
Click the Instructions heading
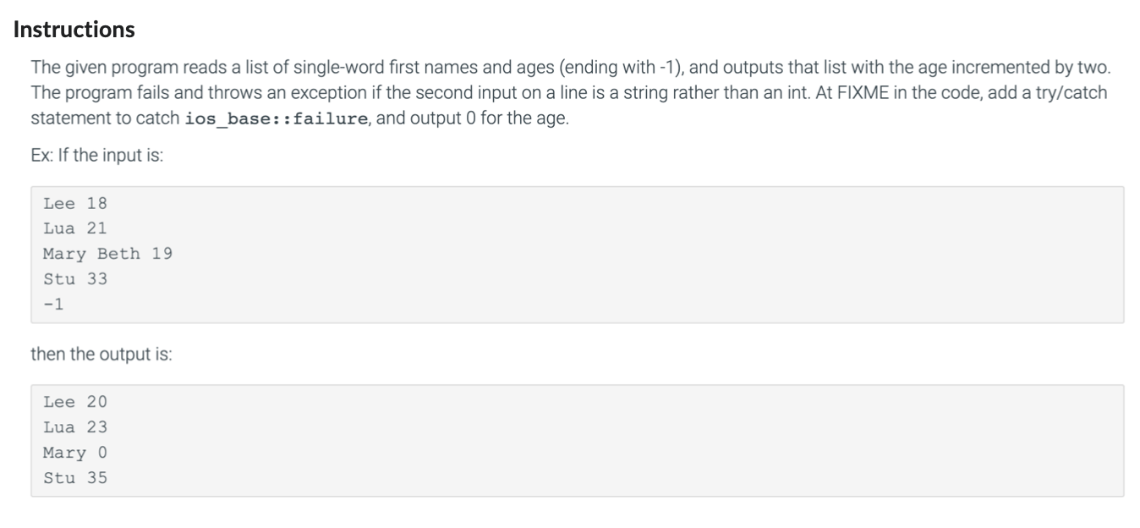click(74, 30)
